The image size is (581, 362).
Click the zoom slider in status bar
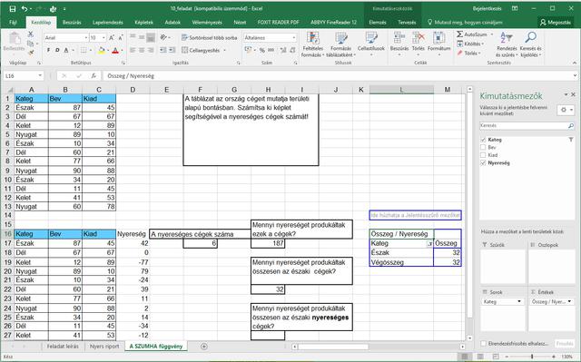click(532, 357)
